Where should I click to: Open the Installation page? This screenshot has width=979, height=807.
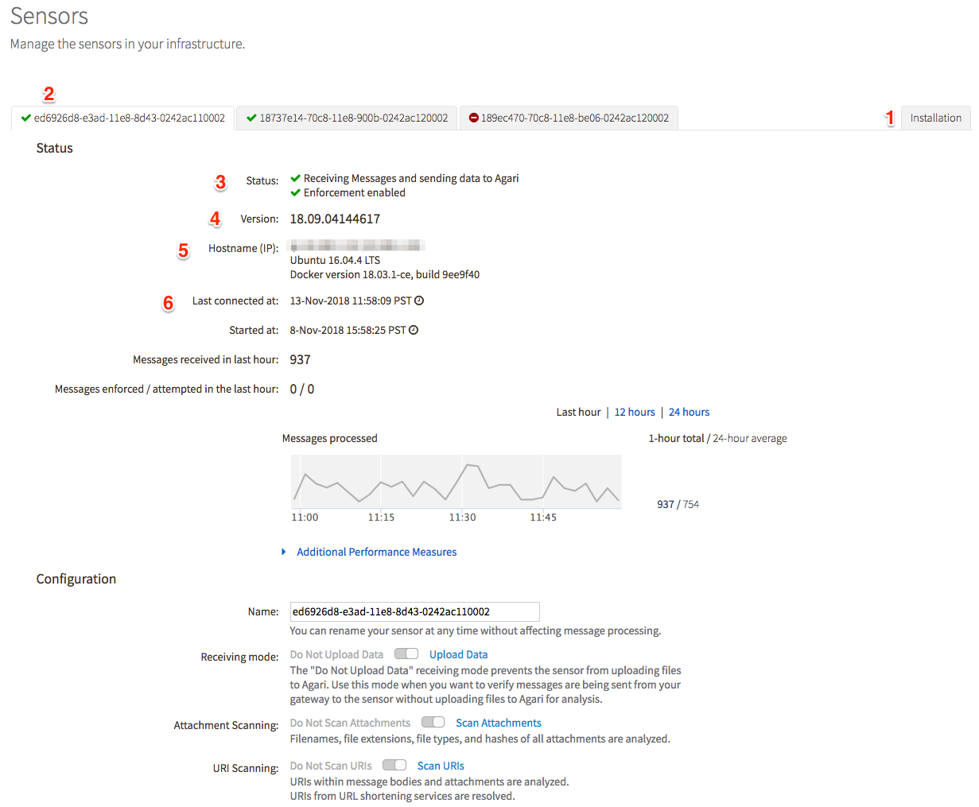tap(935, 117)
